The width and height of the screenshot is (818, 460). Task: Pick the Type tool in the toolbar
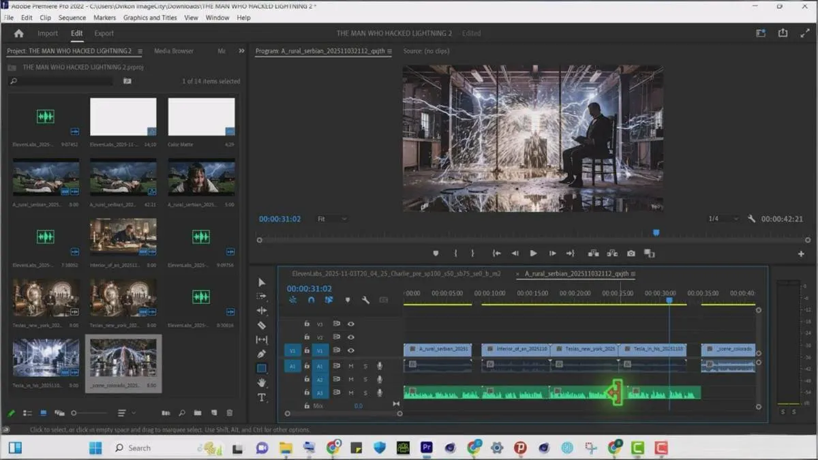tap(262, 397)
